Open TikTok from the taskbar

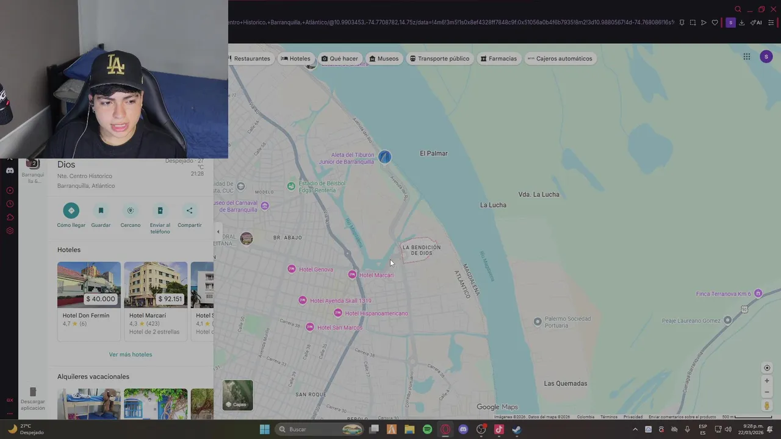coord(498,429)
